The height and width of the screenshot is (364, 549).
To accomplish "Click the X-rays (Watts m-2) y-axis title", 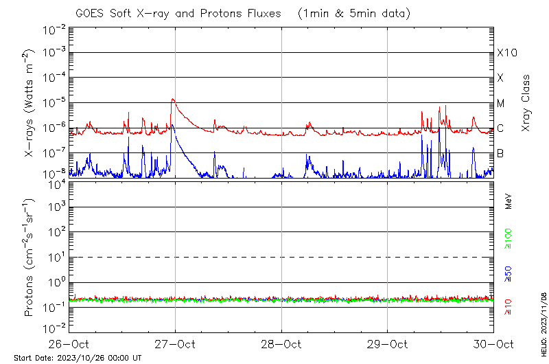I will coord(30,104).
